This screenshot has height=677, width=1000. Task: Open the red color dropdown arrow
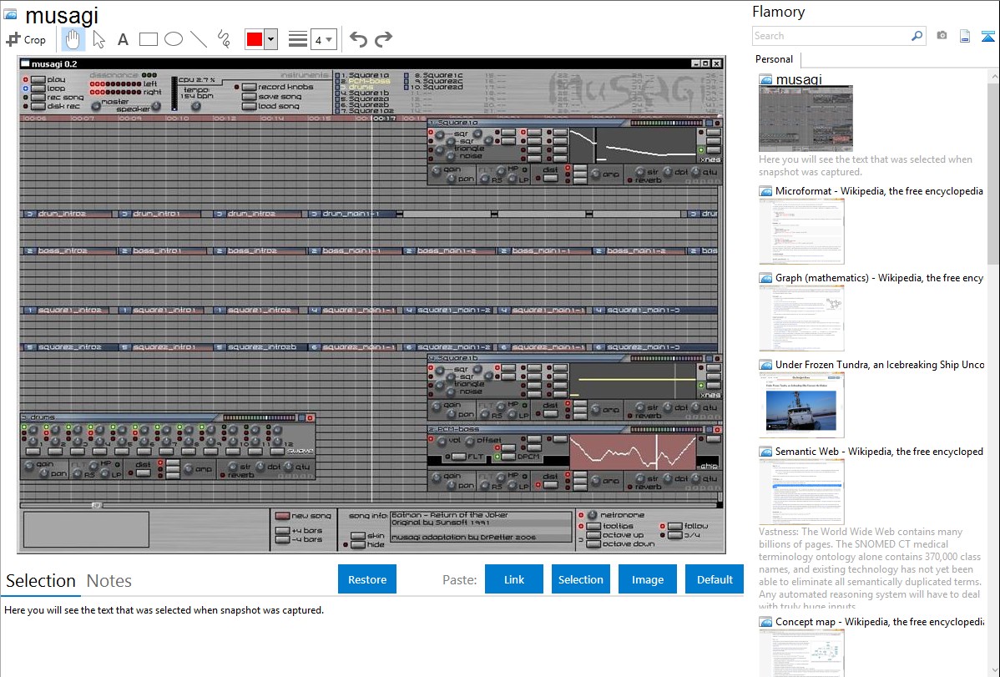(270, 39)
